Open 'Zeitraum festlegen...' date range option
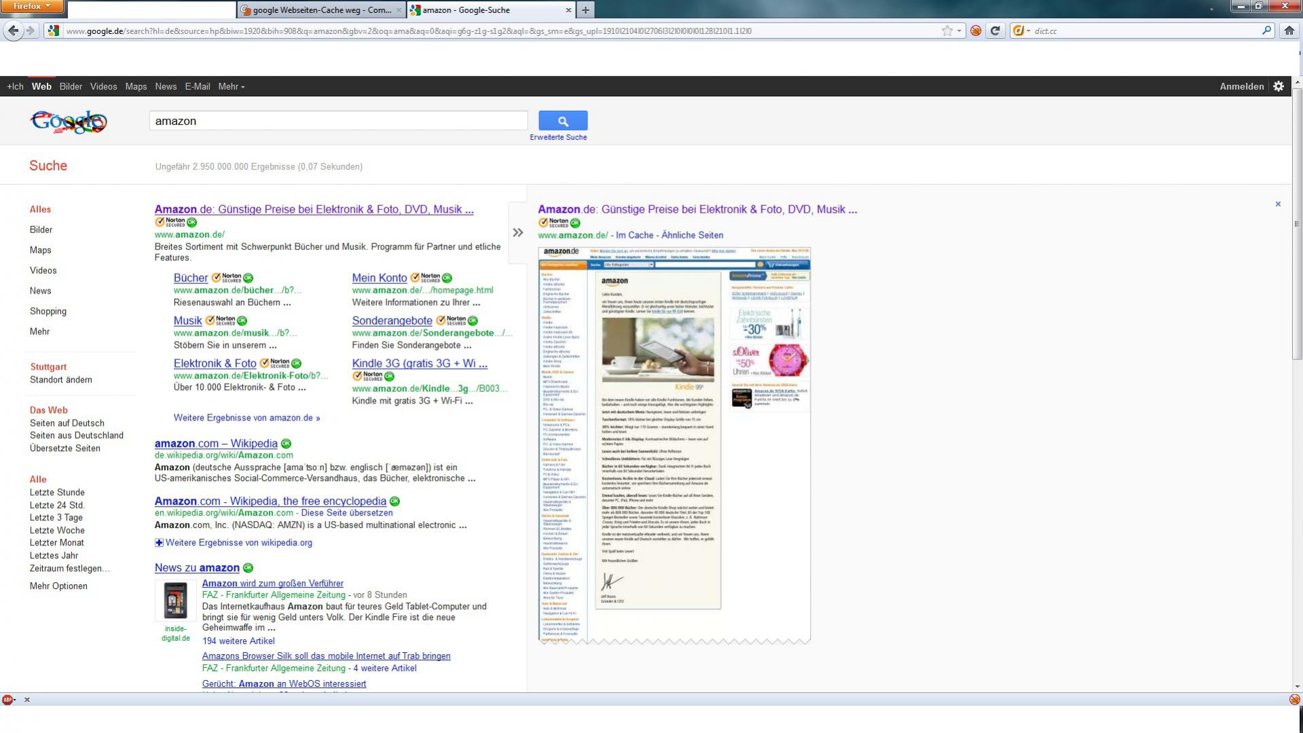The image size is (1303, 733). click(x=69, y=569)
